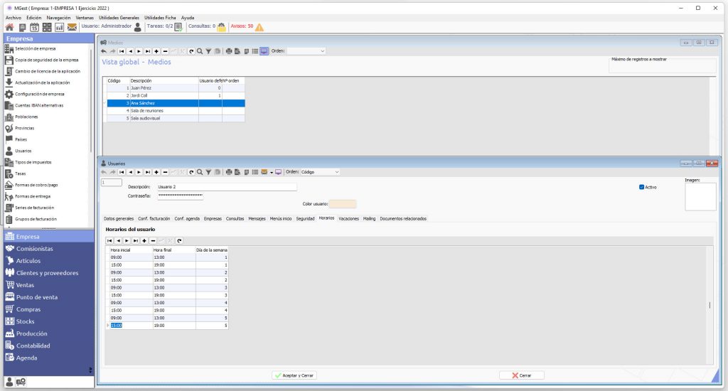
Task: Go to last schedule row in Horarios toolbar
Action: click(136, 241)
